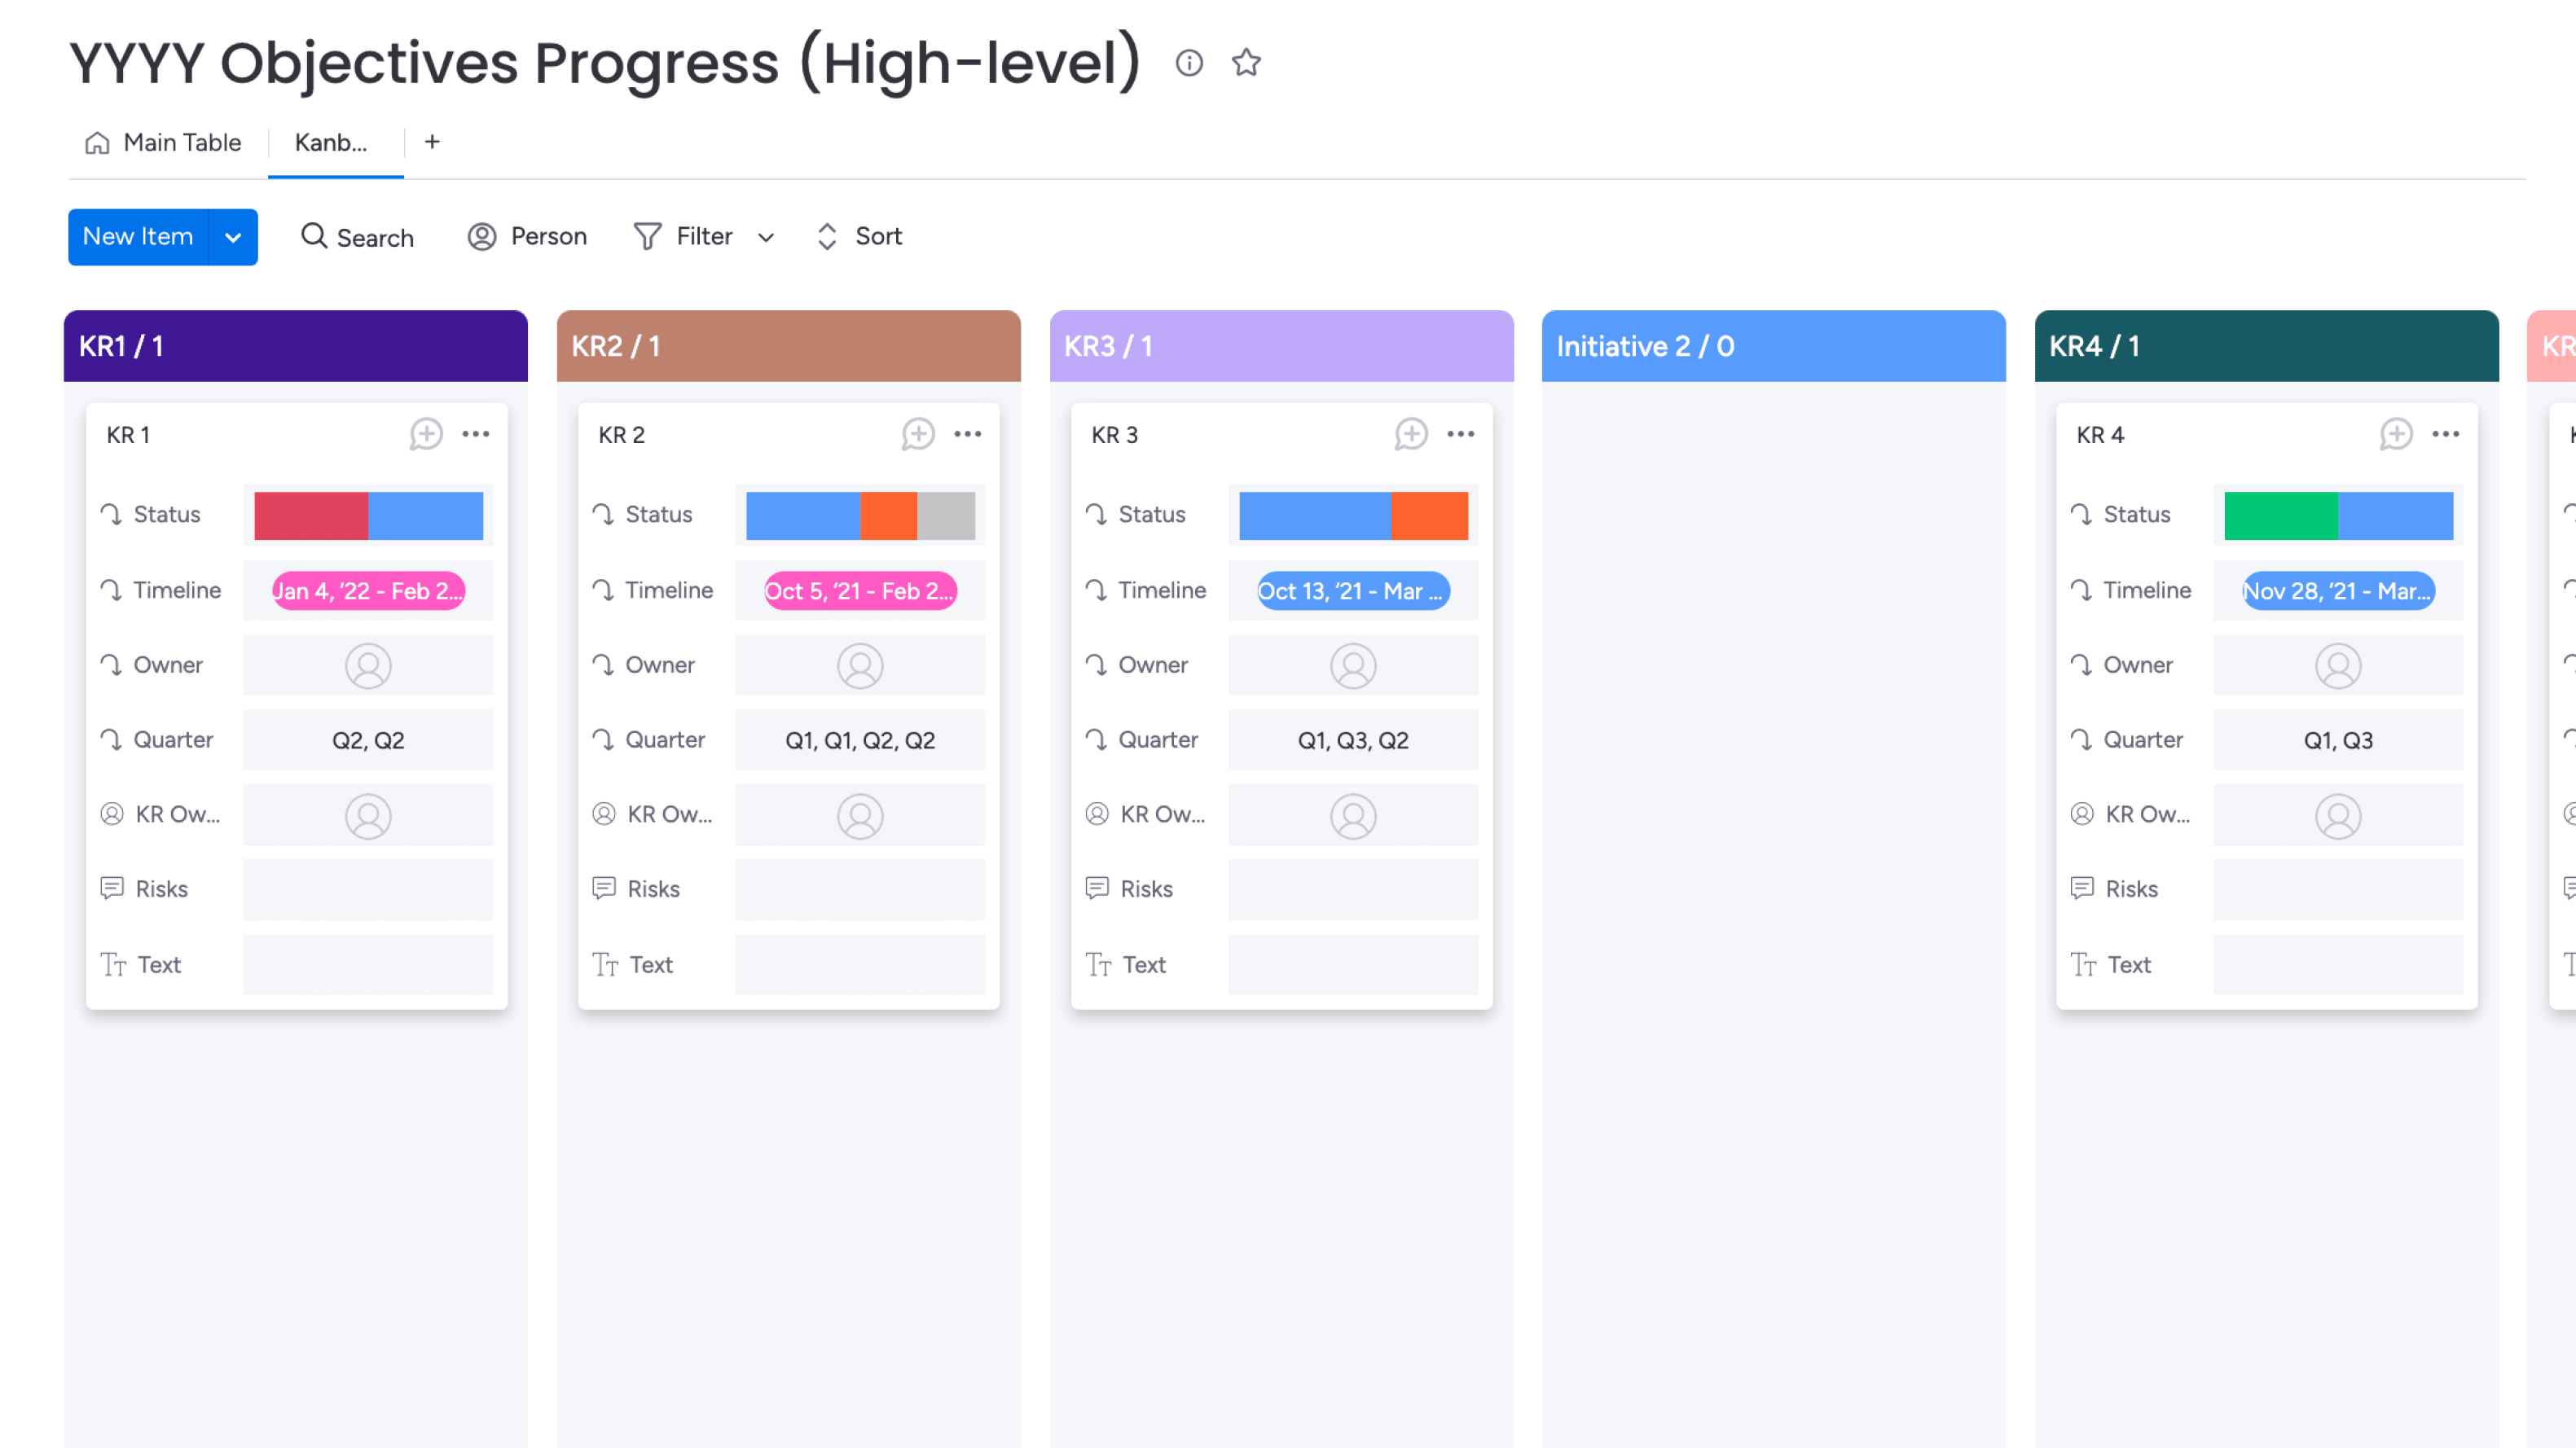
Task: Sort the board items
Action: point(858,236)
